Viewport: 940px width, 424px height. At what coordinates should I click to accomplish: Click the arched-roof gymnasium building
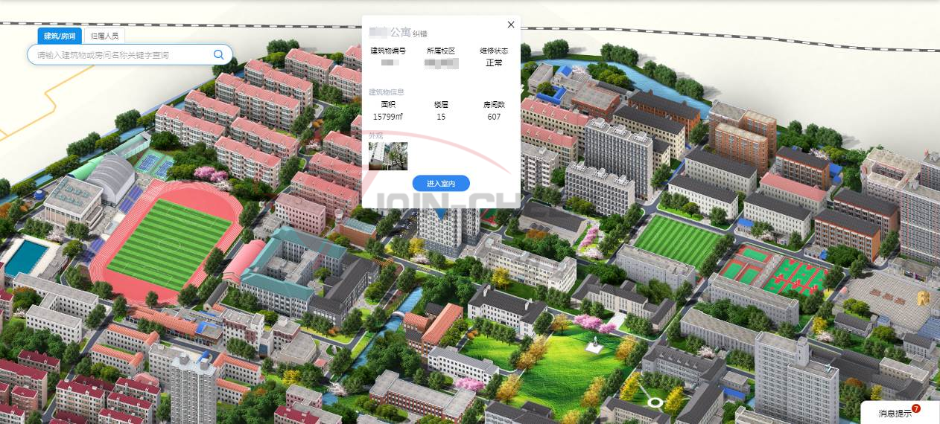[x=110, y=177]
